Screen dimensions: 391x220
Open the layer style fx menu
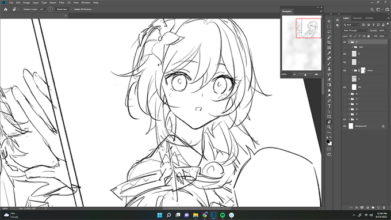pyautogui.click(x=356, y=207)
